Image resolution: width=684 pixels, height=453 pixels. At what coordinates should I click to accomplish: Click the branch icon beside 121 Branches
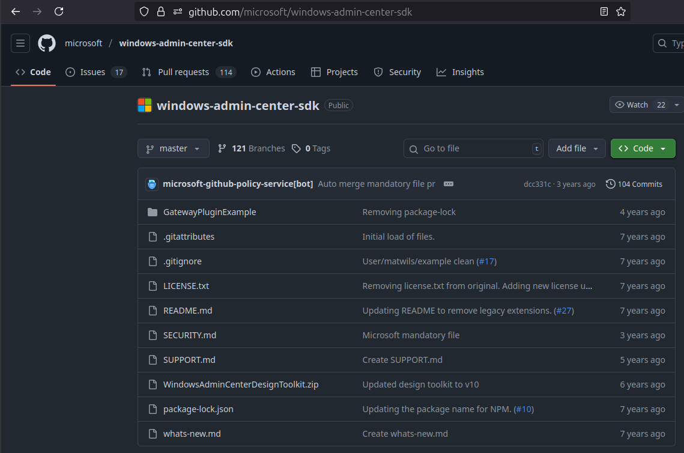coord(222,149)
